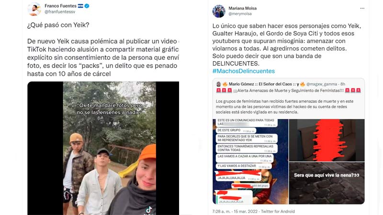Open the WhatsApp chat screenshot image
The height and width of the screenshot is (215, 383).
point(250,161)
